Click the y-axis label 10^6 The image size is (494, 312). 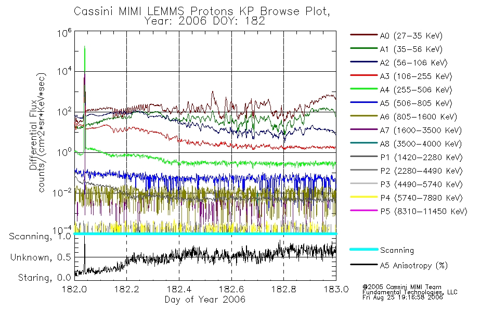click(x=64, y=33)
